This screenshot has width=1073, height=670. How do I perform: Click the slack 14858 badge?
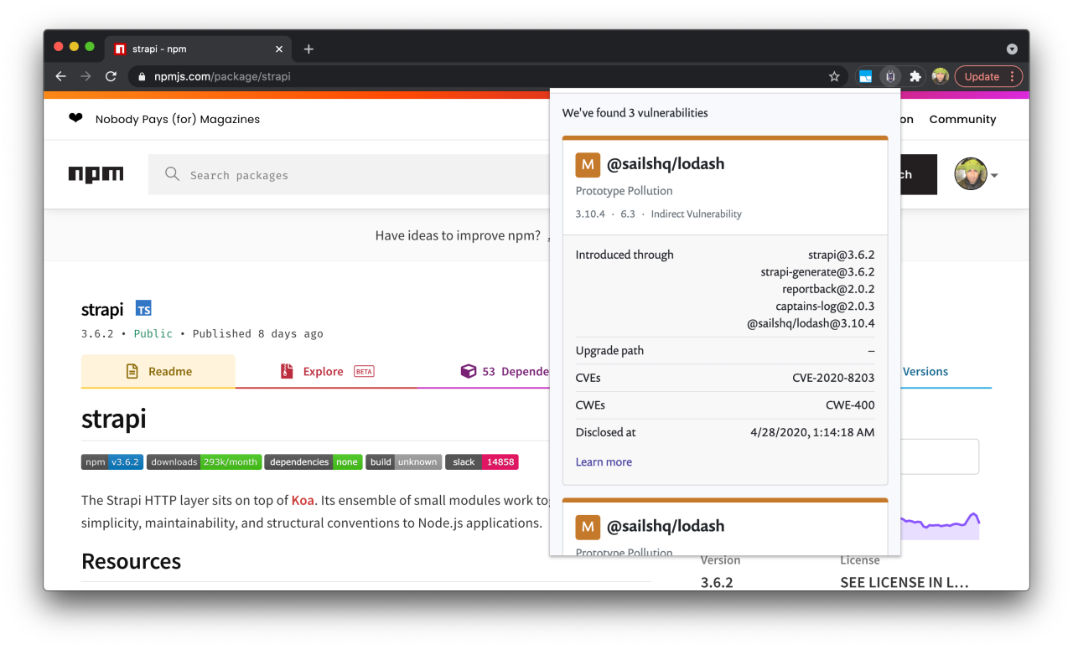coord(482,461)
